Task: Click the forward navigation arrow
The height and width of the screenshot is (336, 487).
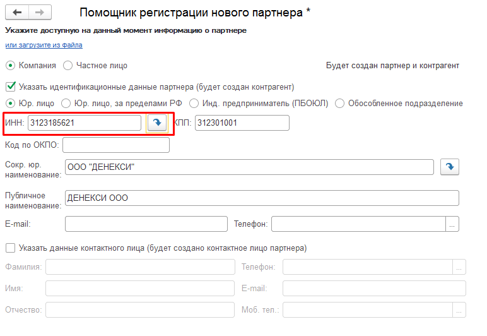Action: pyautogui.click(x=40, y=13)
